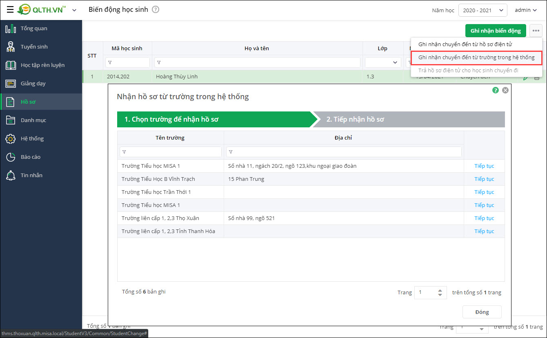Click the QLTH.VN logo

tap(42, 10)
